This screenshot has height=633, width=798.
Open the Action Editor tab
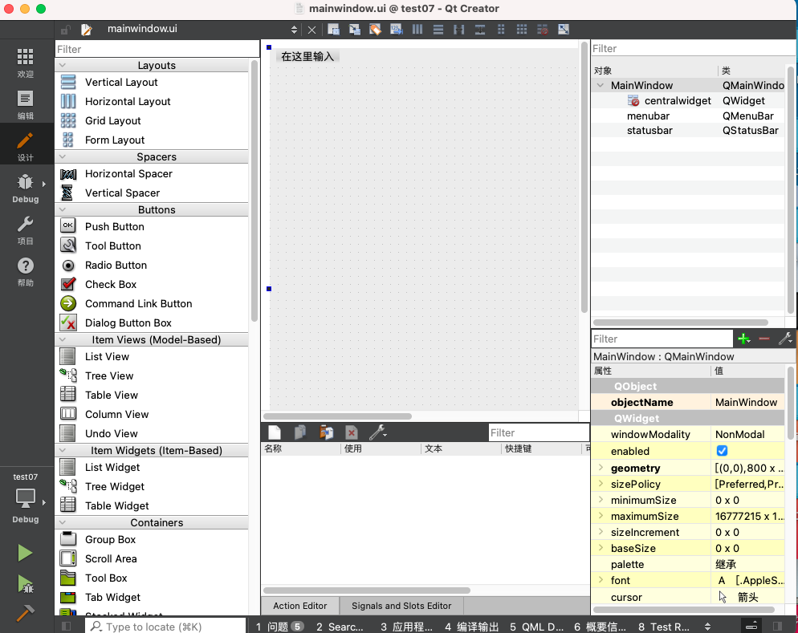pyautogui.click(x=300, y=606)
